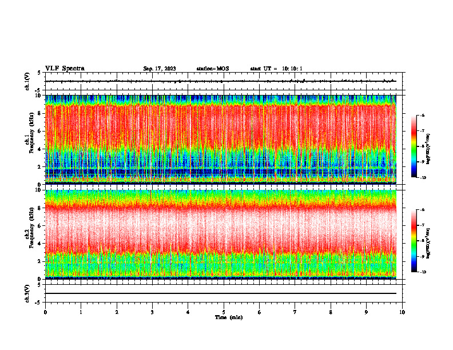453x350 pixels.
Task: Click time axis tick label "1"
Action: [81, 312]
